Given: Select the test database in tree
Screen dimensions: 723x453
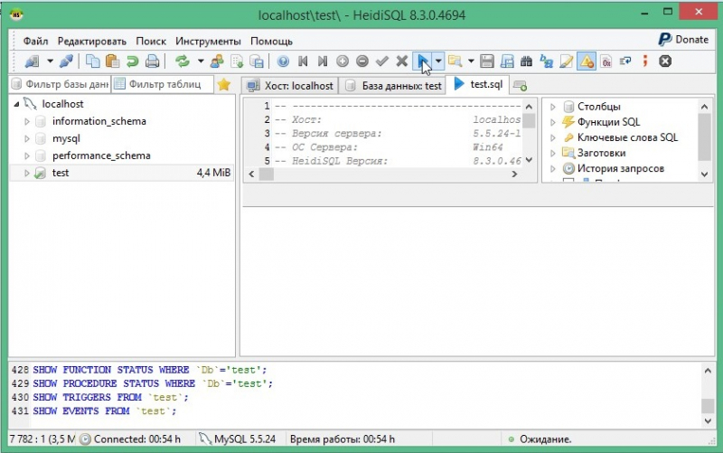Looking at the screenshot, I should pos(61,173).
